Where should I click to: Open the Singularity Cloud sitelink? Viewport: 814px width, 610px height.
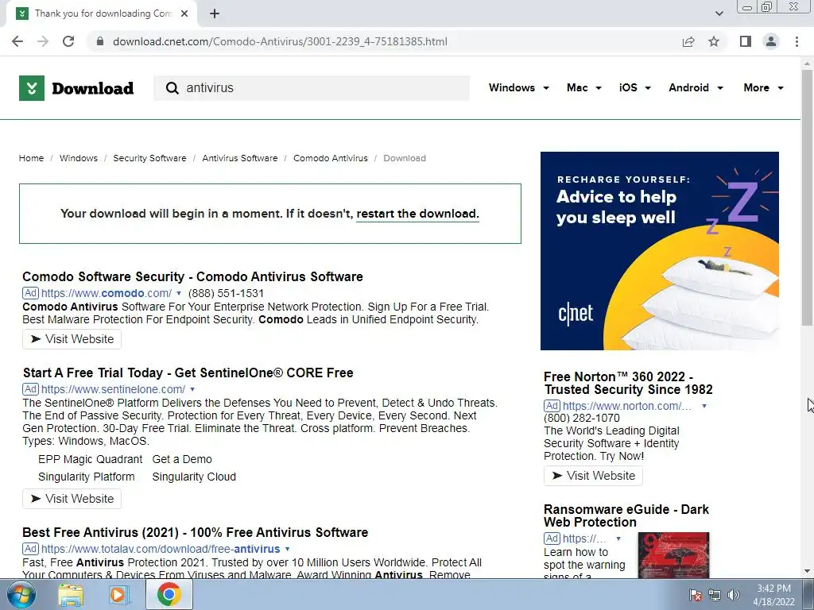[x=194, y=477]
